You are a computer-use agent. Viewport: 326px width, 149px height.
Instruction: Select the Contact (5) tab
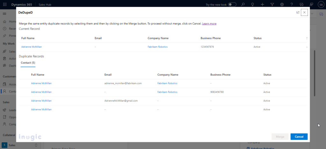click(28, 63)
